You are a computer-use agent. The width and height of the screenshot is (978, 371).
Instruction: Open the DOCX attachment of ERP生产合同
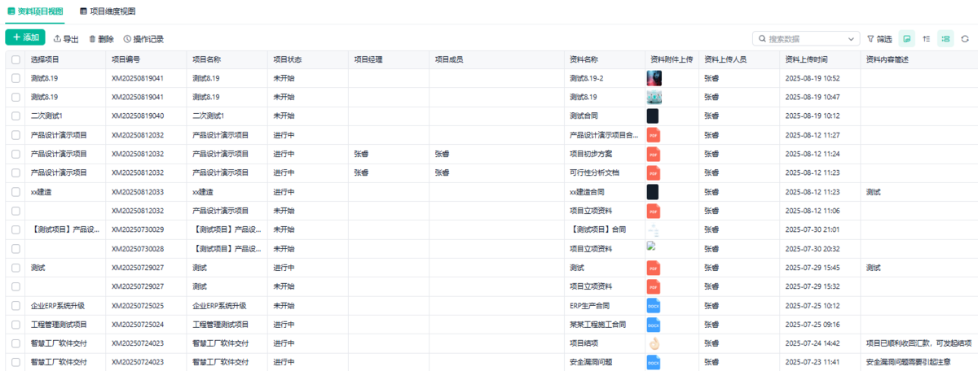[654, 306]
